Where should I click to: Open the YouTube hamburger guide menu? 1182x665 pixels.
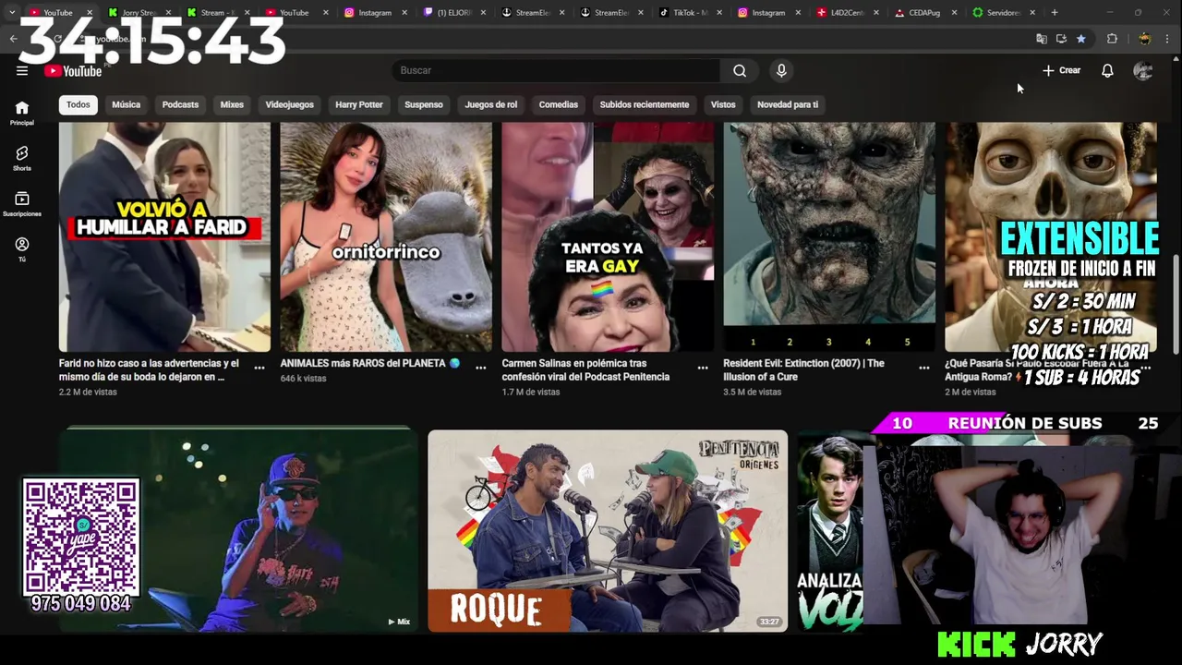(22, 70)
